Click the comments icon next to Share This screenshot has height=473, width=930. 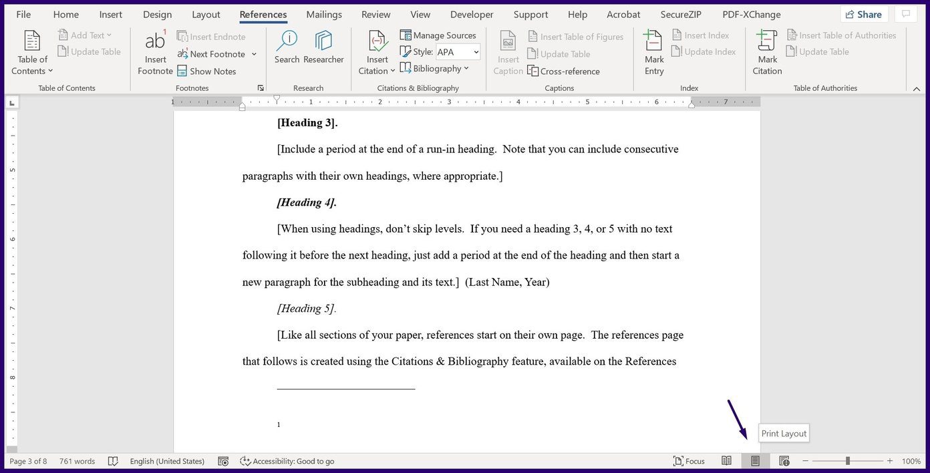(906, 14)
